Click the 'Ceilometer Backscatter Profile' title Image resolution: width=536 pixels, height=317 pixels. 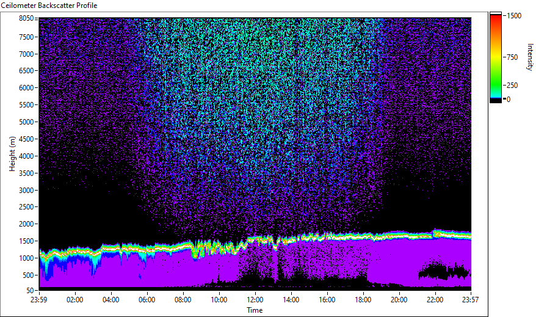tap(49, 5)
